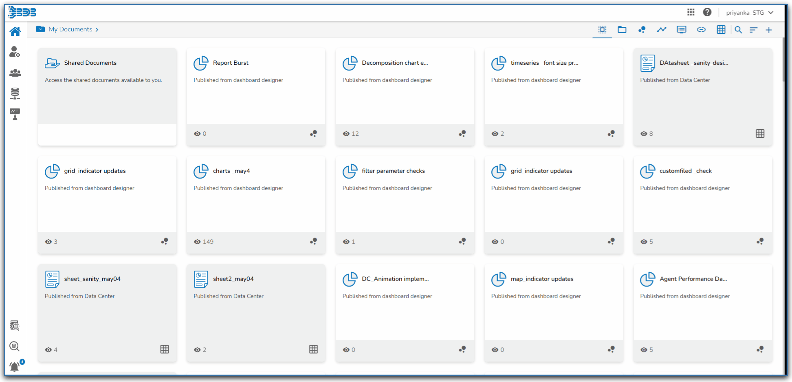Viewport: 792px width, 382px height.
Task: Click dashboard type icon on map_indicator updates footer
Action: [611, 349]
